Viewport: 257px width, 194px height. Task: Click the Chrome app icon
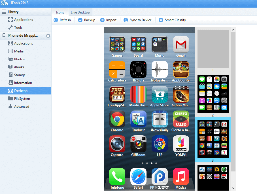[x=117, y=119]
